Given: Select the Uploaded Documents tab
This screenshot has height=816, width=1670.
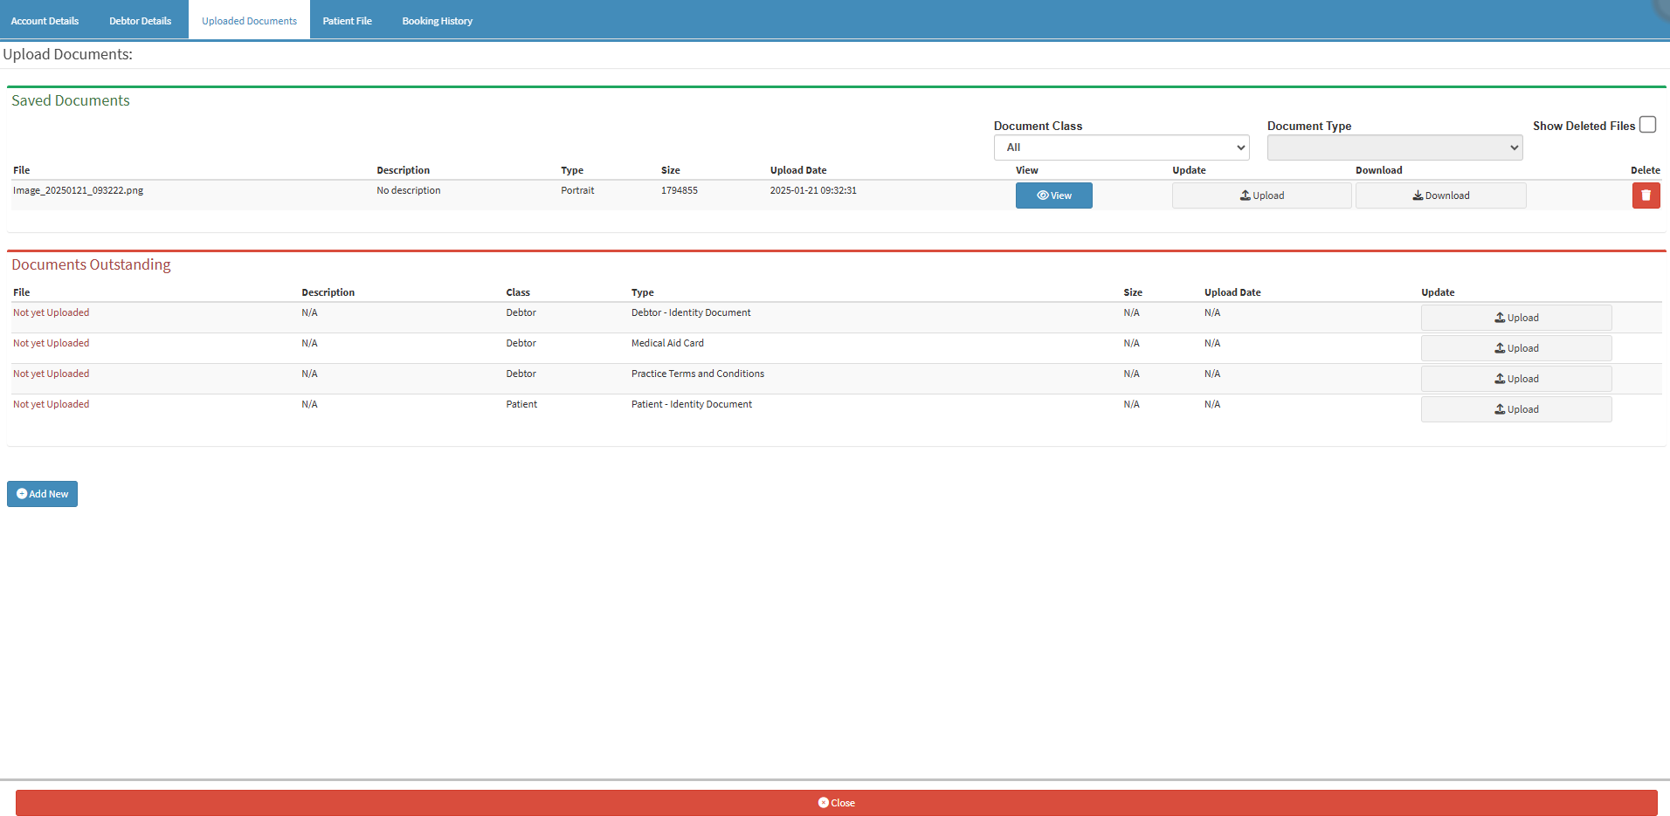Looking at the screenshot, I should pos(249,21).
